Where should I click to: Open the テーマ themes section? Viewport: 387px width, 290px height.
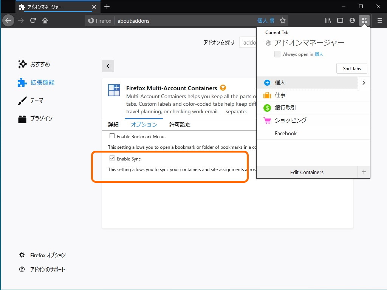[31, 100]
